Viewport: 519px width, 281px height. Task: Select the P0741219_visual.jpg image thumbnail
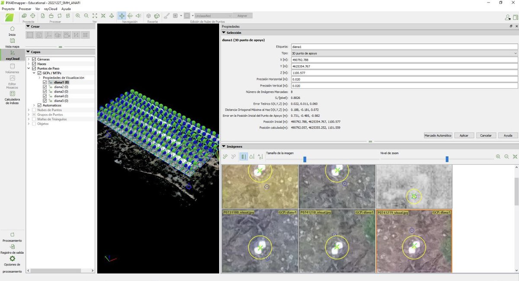coord(414,241)
